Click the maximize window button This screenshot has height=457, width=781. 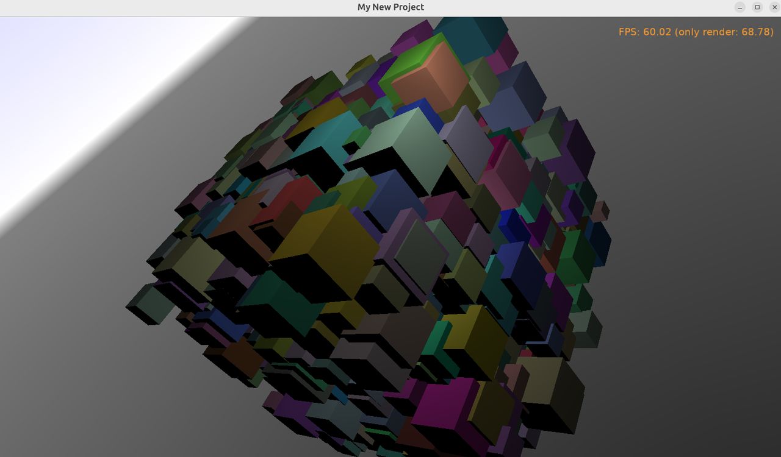point(757,7)
